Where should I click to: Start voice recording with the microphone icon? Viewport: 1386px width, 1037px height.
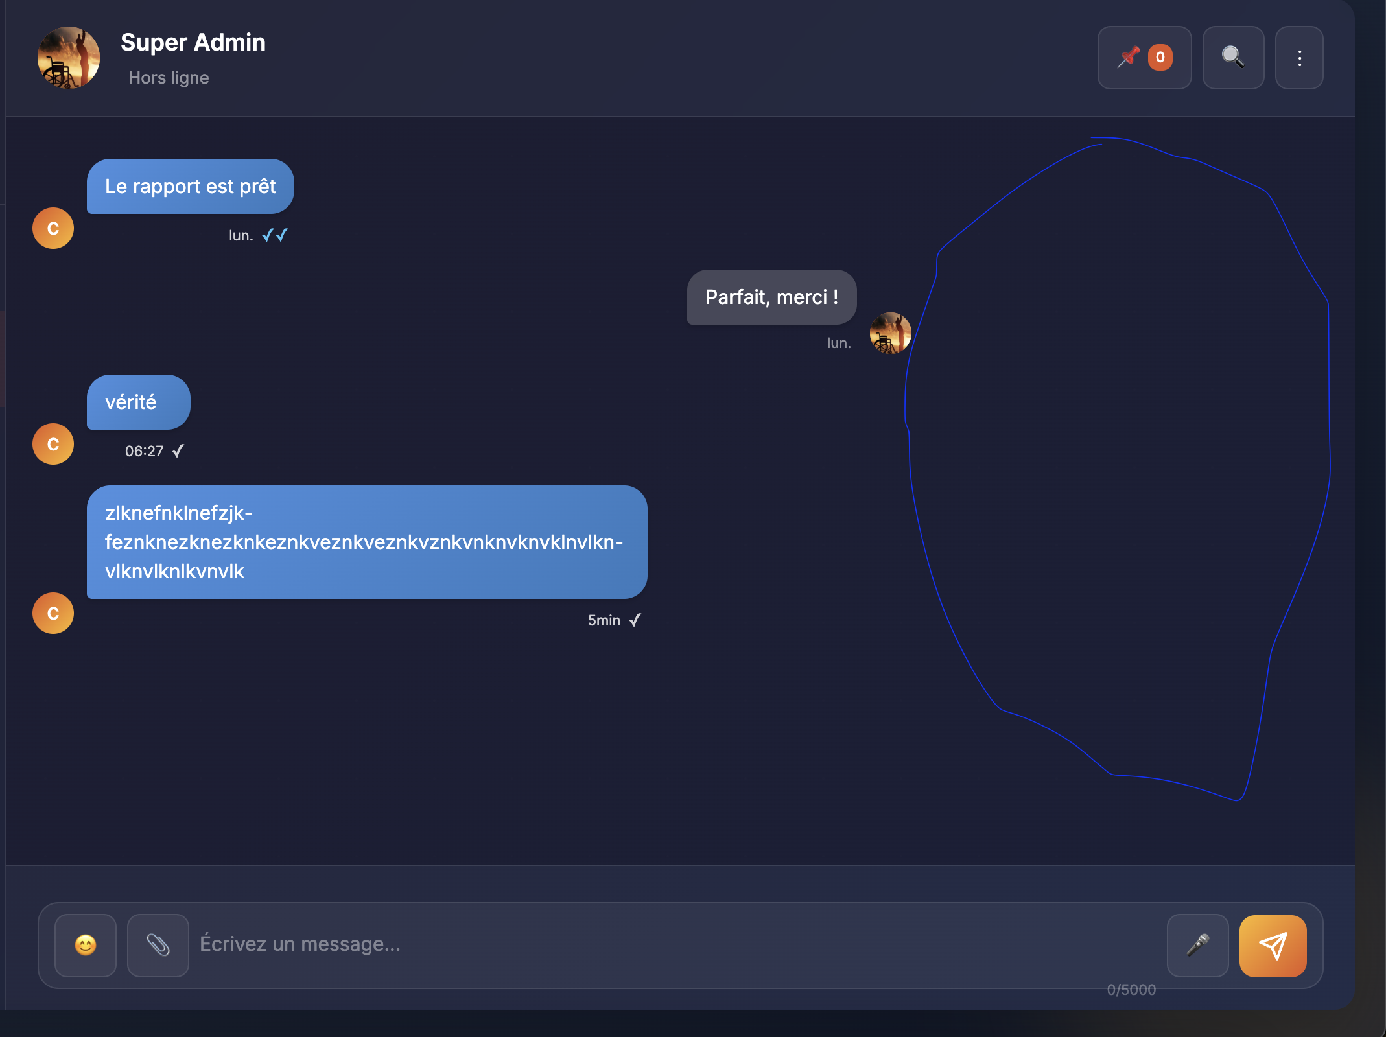[1197, 945]
